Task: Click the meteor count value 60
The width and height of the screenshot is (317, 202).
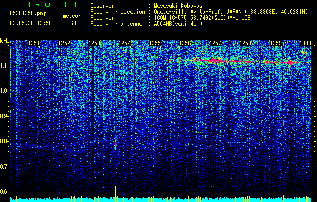Action: tap(73, 23)
